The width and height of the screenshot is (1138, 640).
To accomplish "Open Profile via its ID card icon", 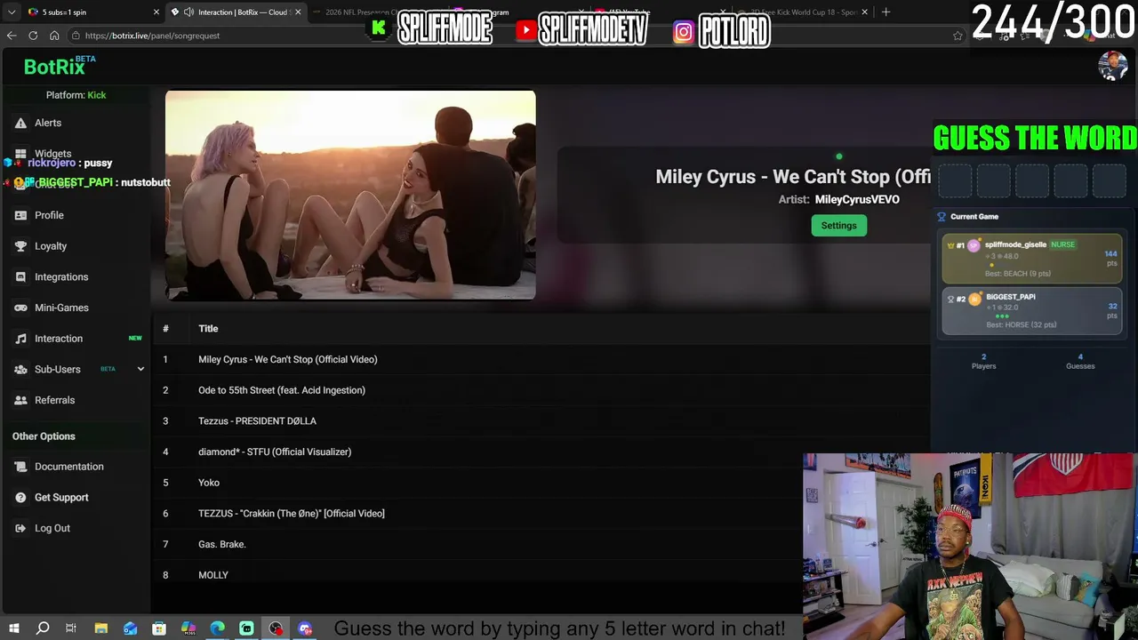I will [x=20, y=215].
